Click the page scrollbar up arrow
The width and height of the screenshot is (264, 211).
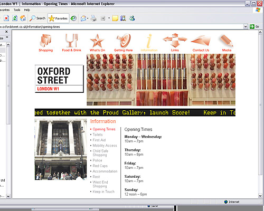pyautogui.click(x=260, y=32)
